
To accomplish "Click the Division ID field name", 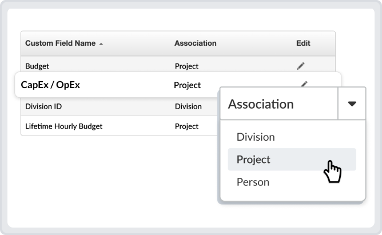I will [x=45, y=106].
